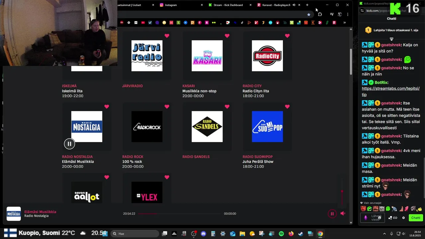Open the browser extensions puzzle icon

(x=320, y=14)
